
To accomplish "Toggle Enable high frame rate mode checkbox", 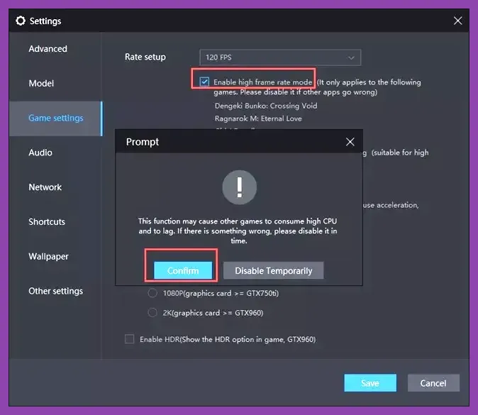I will (x=204, y=82).
